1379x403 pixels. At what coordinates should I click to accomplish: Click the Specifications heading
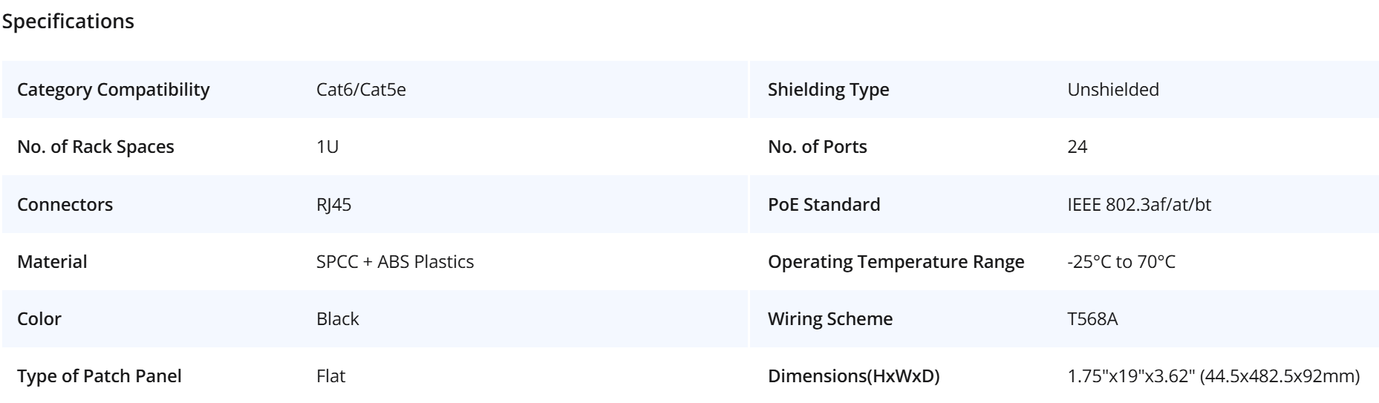68,22
